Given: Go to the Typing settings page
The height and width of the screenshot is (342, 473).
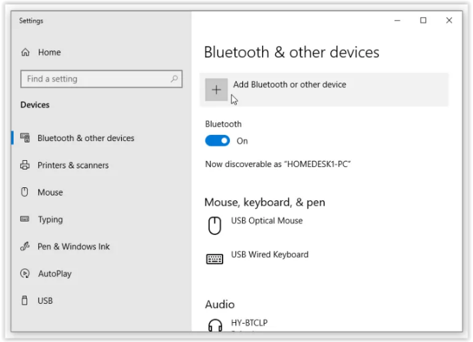Looking at the screenshot, I should pos(50,219).
